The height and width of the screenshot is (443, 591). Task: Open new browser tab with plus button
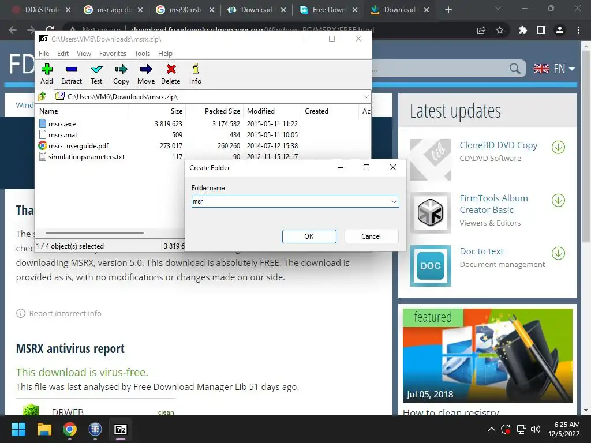coord(448,10)
